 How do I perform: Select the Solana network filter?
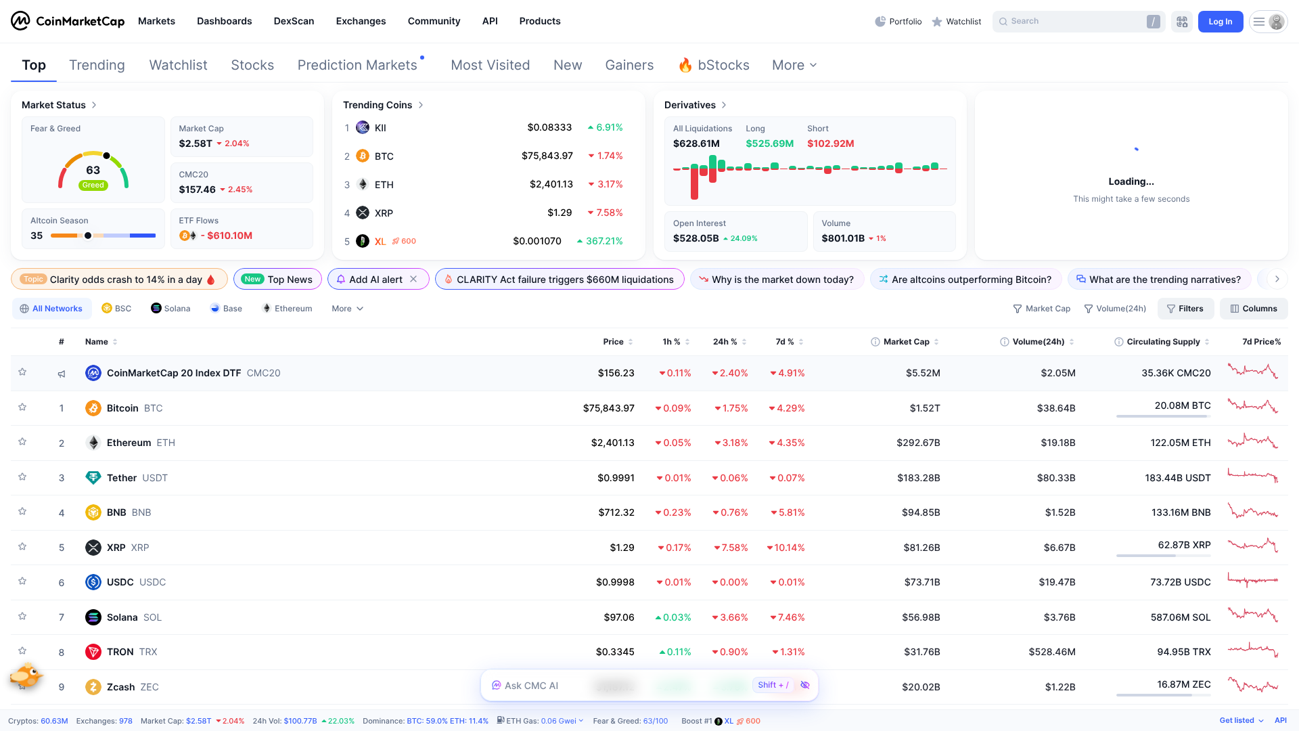point(170,309)
